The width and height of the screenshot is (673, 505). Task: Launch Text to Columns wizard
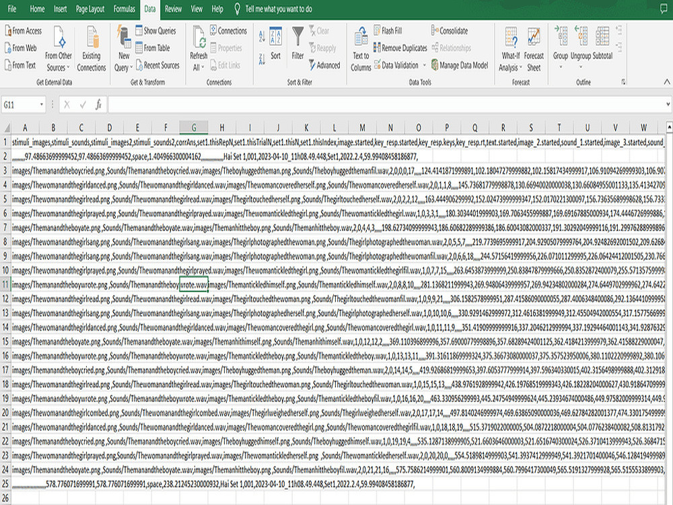pyautogui.click(x=361, y=48)
